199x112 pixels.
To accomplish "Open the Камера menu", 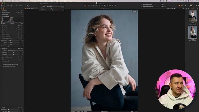I will pos(54,1).
